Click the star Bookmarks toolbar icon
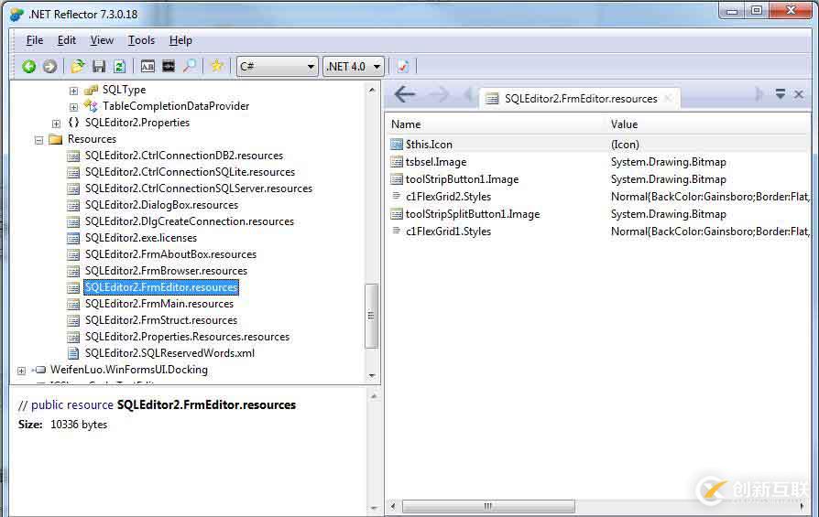 click(217, 66)
